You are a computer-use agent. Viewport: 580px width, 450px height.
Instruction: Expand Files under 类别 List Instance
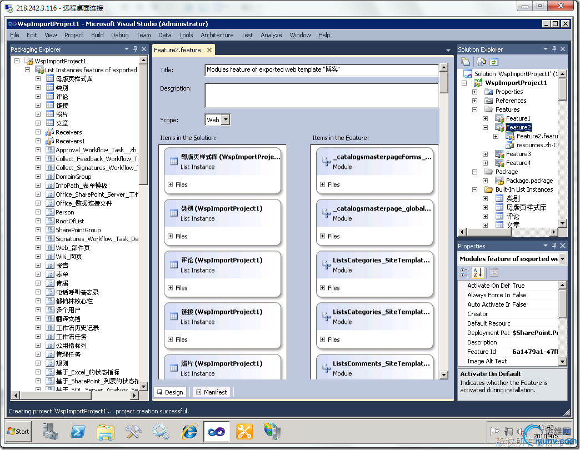(x=170, y=236)
